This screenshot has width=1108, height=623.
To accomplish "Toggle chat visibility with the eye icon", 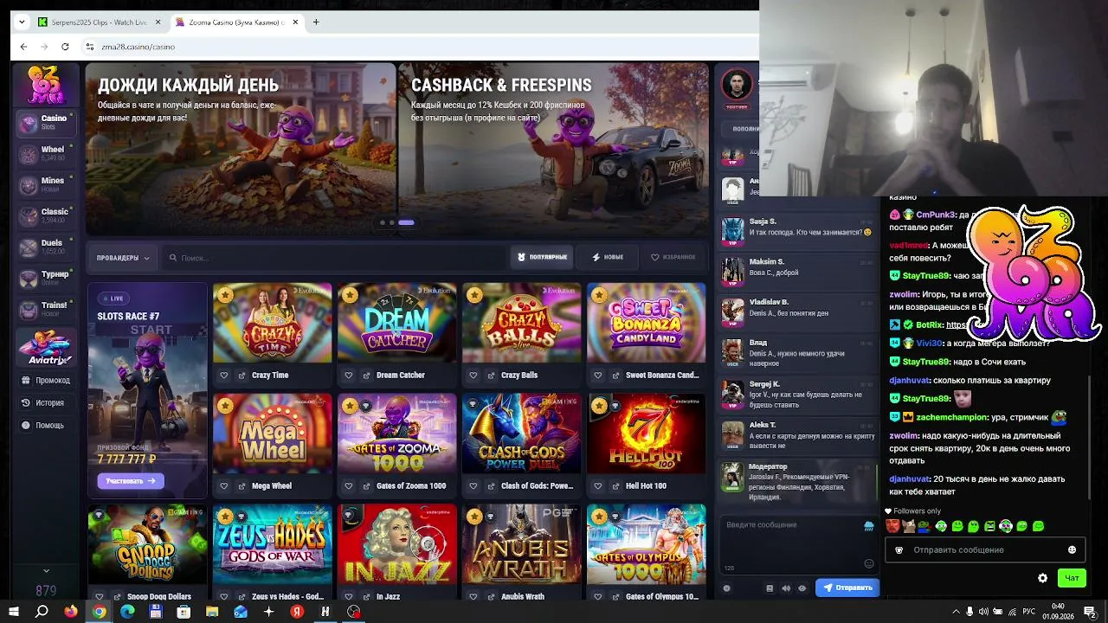I will [802, 588].
